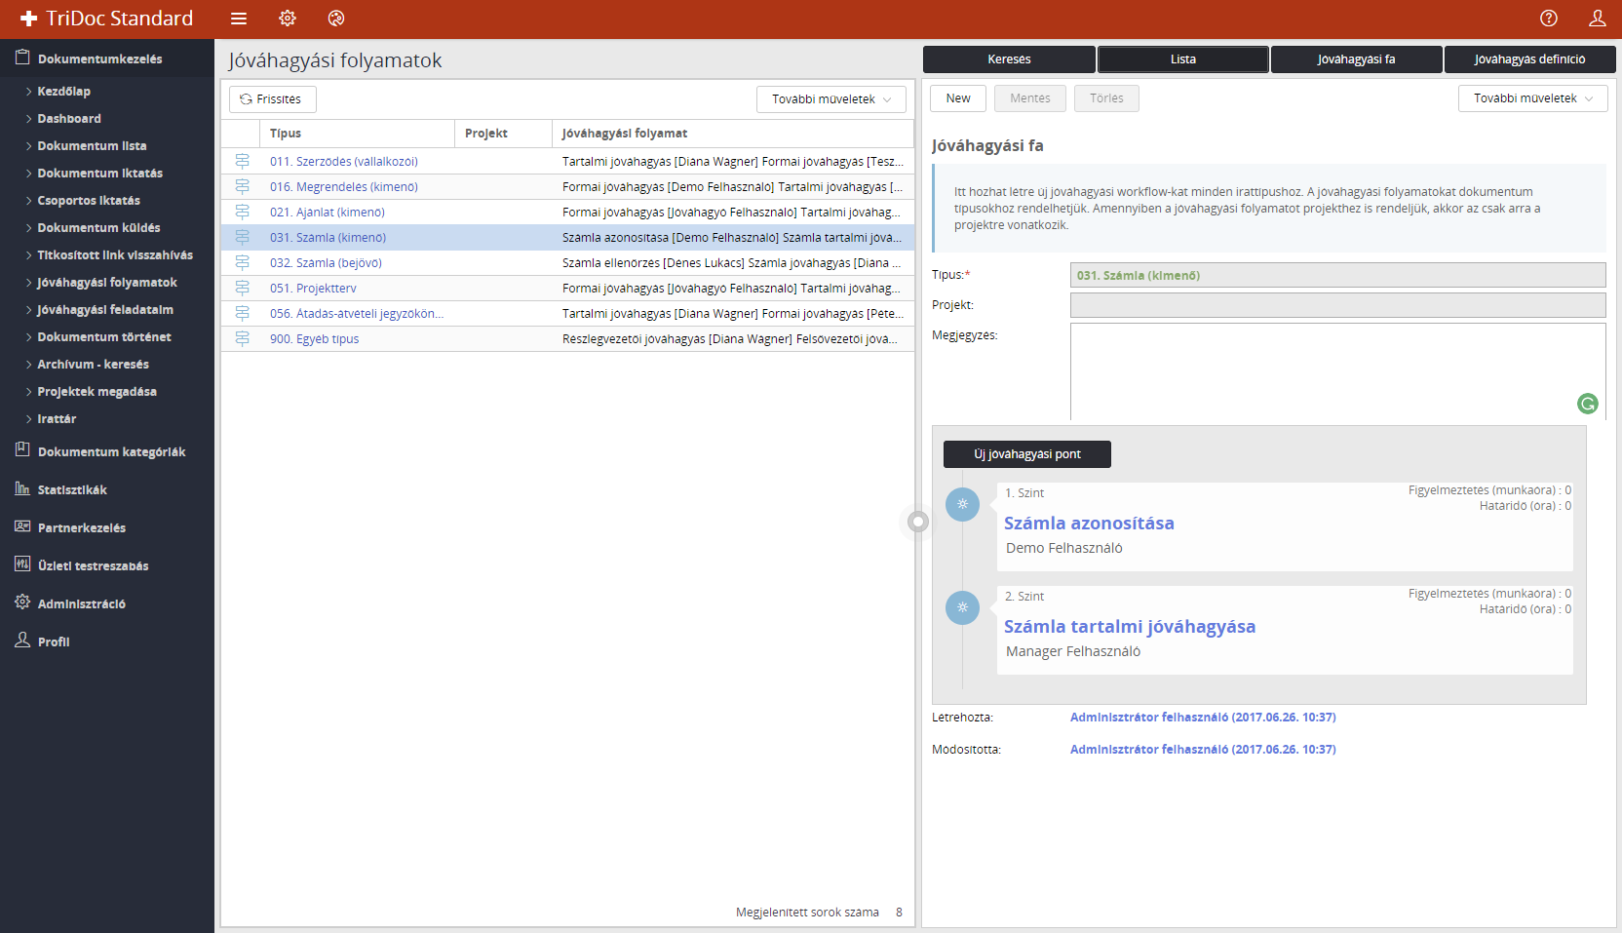The height and width of the screenshot is (933, 1622).
Task: Click the gear node icon of 2. Szint
Action: (962, 607)
